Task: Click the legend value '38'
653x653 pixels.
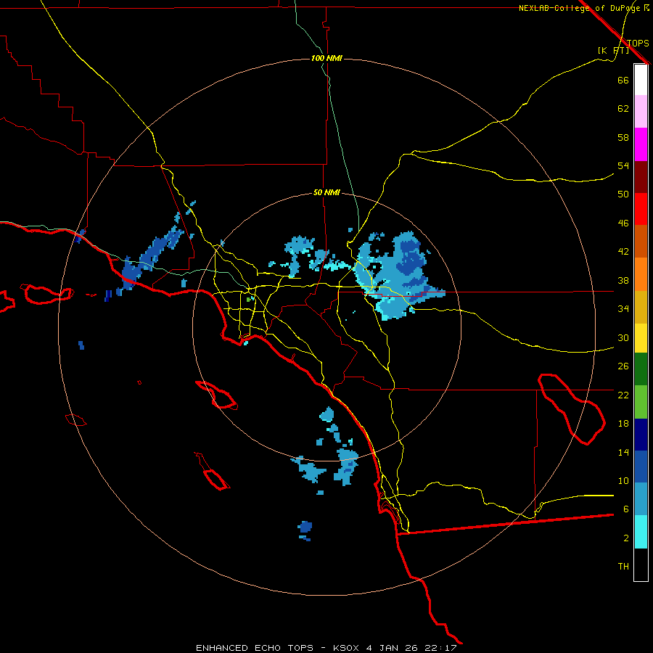Action: pyautogui.click(x=623, y=280)
